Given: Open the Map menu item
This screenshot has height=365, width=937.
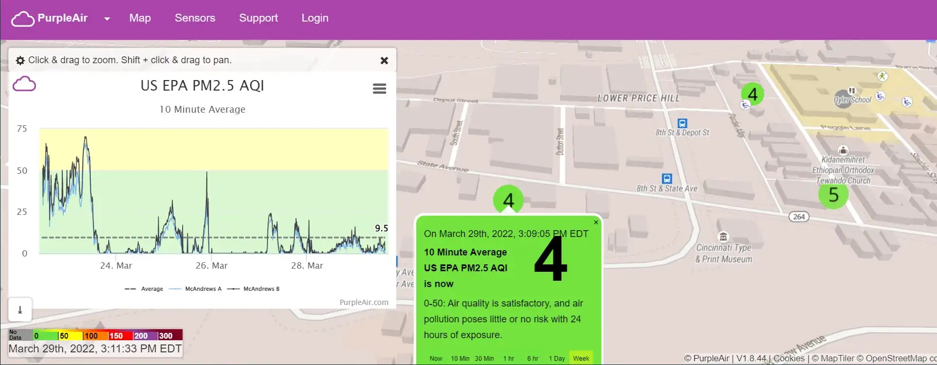Looking at the screenshot, I should [x=140, y=18].
